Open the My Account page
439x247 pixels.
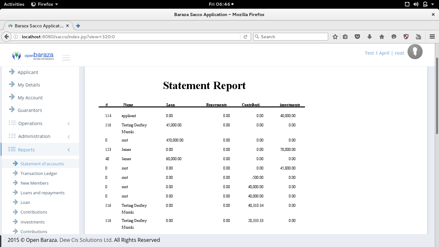30,98
